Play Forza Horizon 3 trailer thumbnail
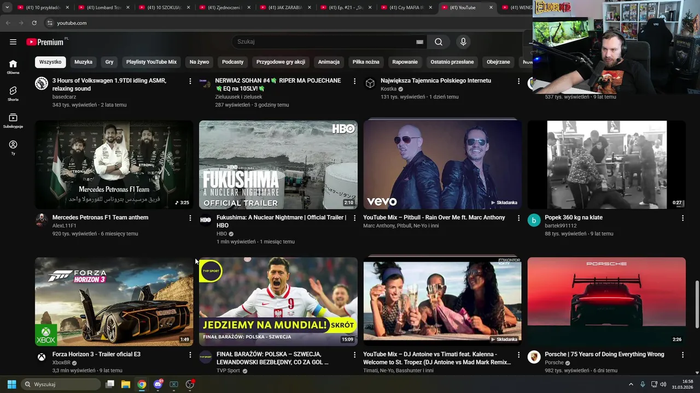 click(114, 301)
